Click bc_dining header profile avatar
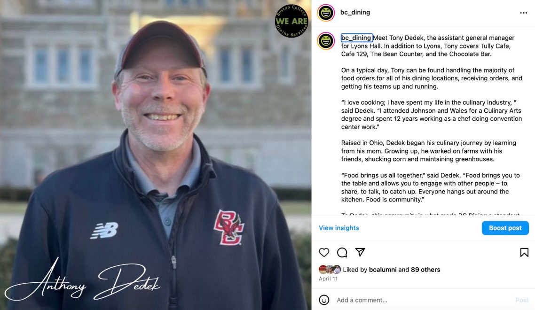Screen dimensions: 535x310 [326, 13]
